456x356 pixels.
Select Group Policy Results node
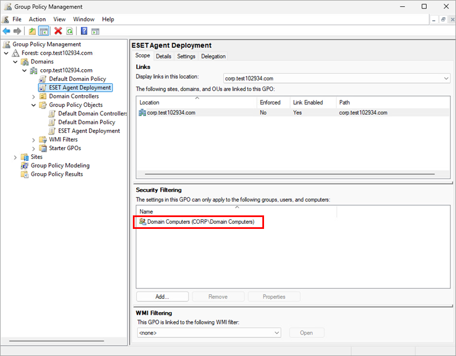click(x=56, y=174)
